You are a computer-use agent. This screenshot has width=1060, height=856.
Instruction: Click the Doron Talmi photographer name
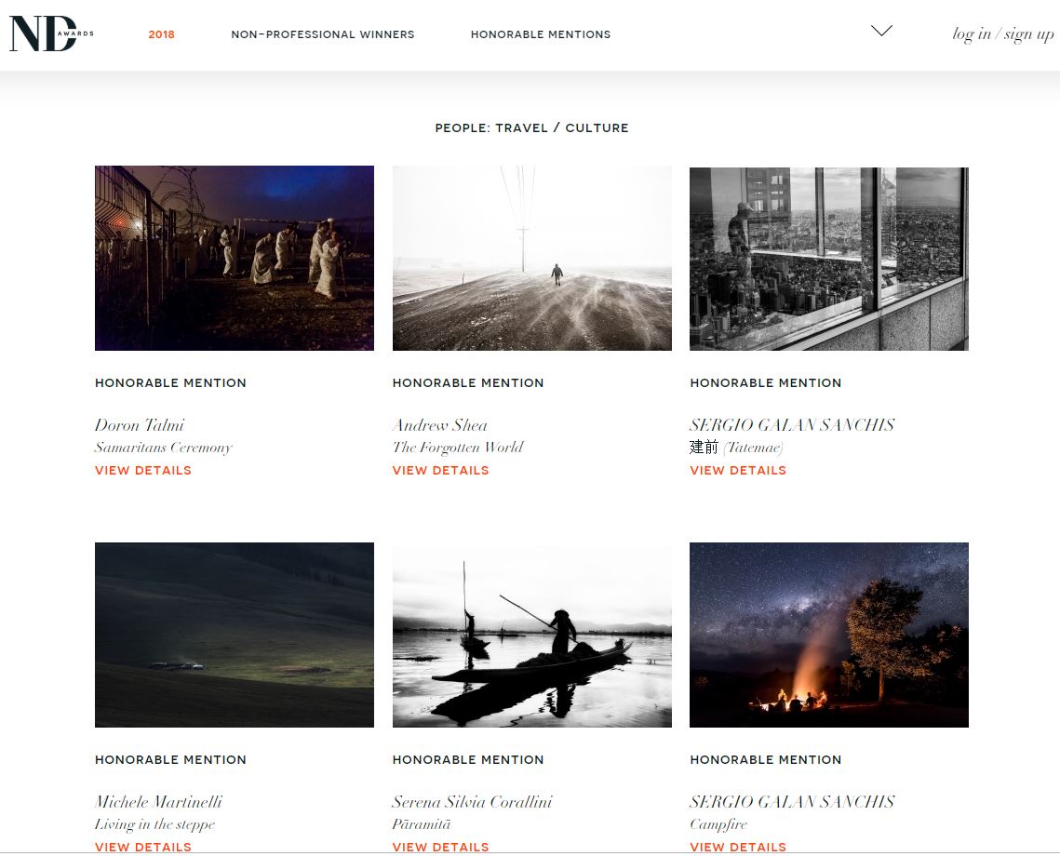140,425
